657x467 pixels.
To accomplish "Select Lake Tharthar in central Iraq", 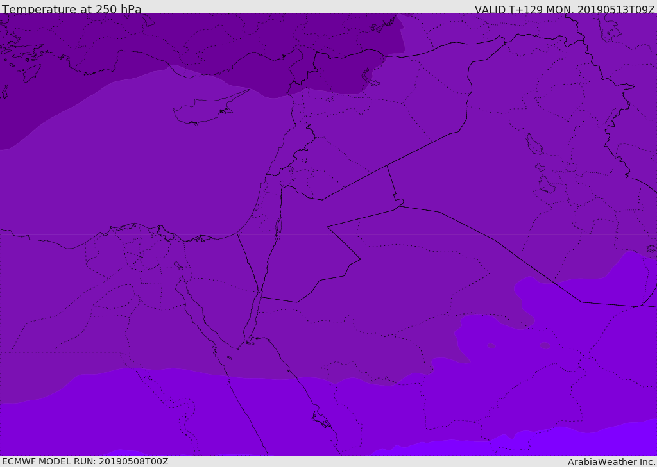I will point(533,144).
